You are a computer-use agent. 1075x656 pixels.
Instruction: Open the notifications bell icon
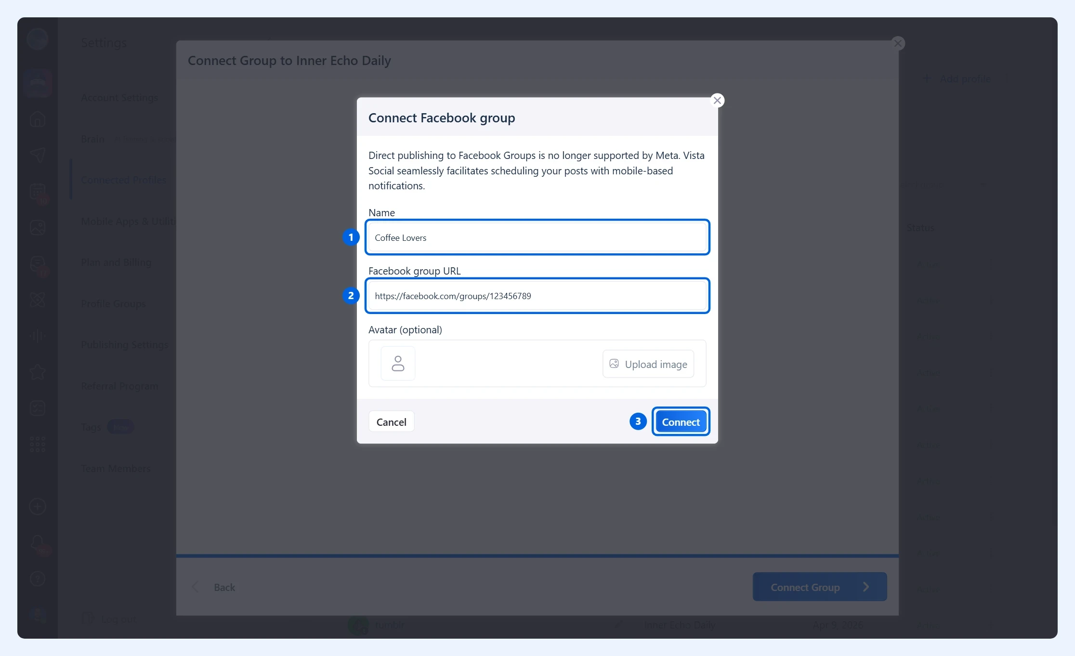point(38,543)
